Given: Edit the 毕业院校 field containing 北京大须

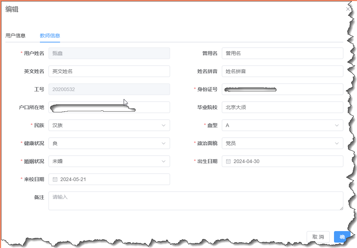Looking at the screenshot, I should pos(282,107).
